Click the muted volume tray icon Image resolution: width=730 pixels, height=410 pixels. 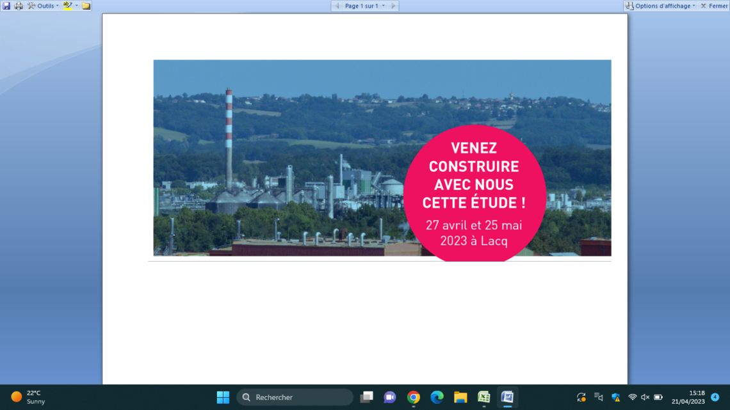tap(645, 397)
